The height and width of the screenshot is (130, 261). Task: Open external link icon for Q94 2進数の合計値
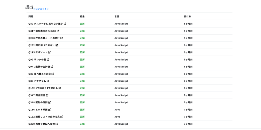pyautogui.click(x=52, y=67)
